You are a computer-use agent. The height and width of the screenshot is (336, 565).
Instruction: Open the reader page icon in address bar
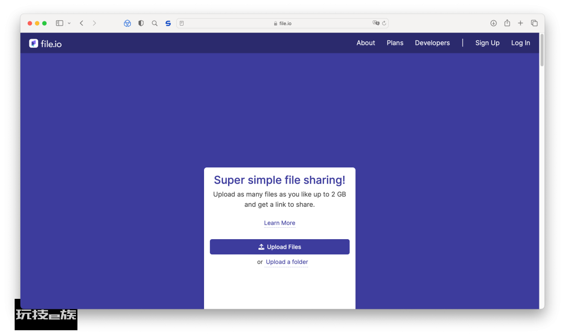[x=182, y=23]
